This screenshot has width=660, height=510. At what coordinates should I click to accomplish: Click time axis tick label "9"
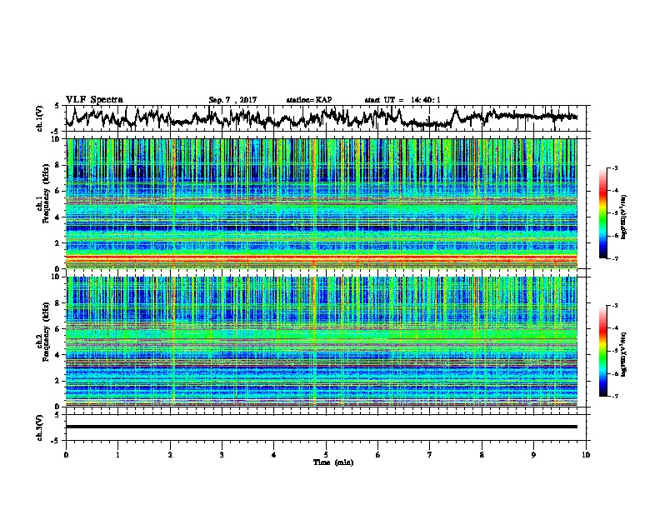[x=533, y=455]
